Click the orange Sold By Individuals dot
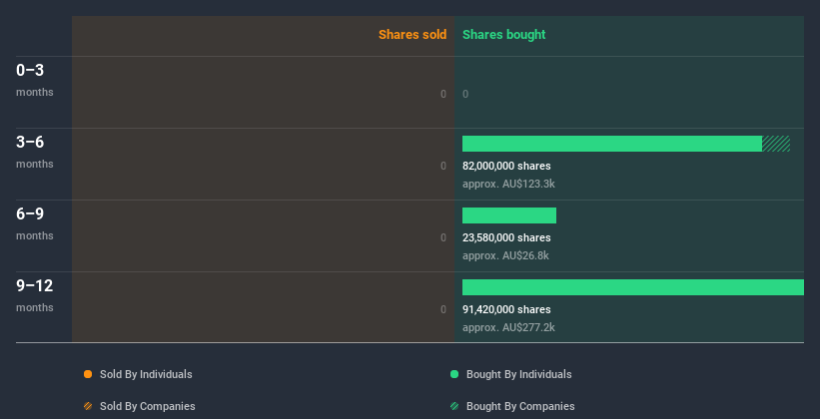820x419 pixels. click(88, 374)
